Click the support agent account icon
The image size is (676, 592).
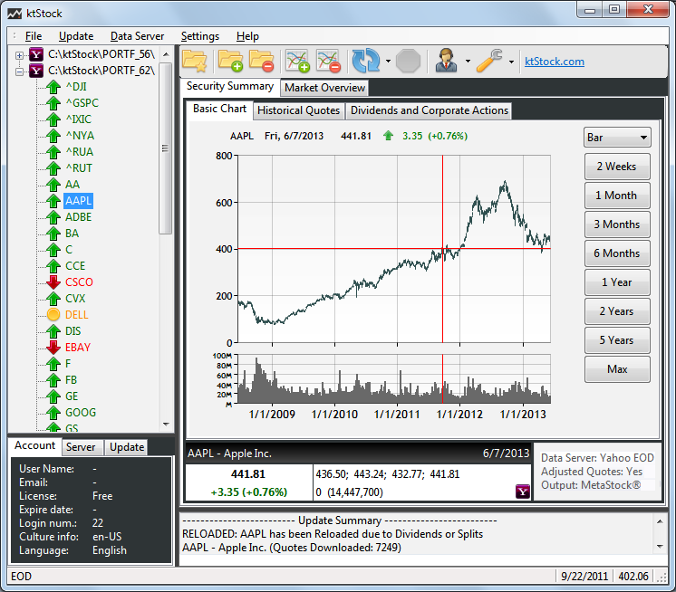tap(446, 61)
